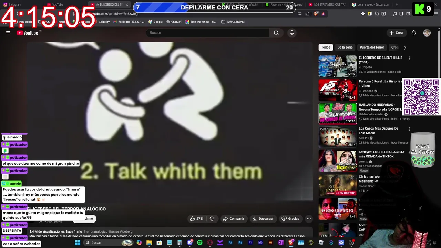Open the Katteyes CHILENA RACISTA thumbnail
Screen dimensions: 441x248
(338, 161)
